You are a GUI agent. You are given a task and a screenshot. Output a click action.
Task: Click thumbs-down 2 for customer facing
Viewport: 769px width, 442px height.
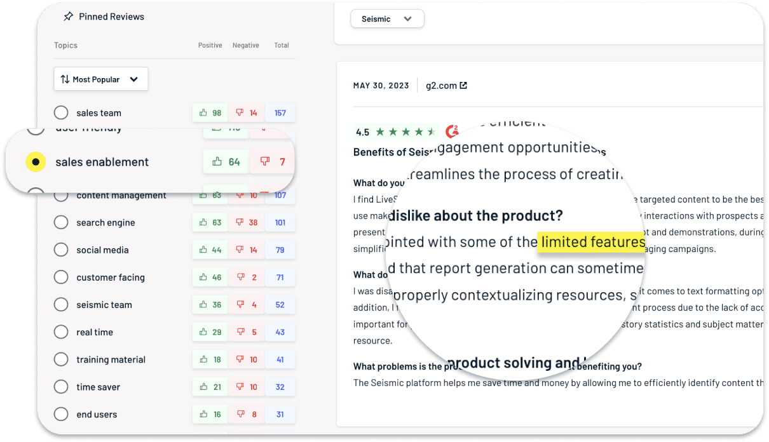pyautogui.click(x=247, y=278)
